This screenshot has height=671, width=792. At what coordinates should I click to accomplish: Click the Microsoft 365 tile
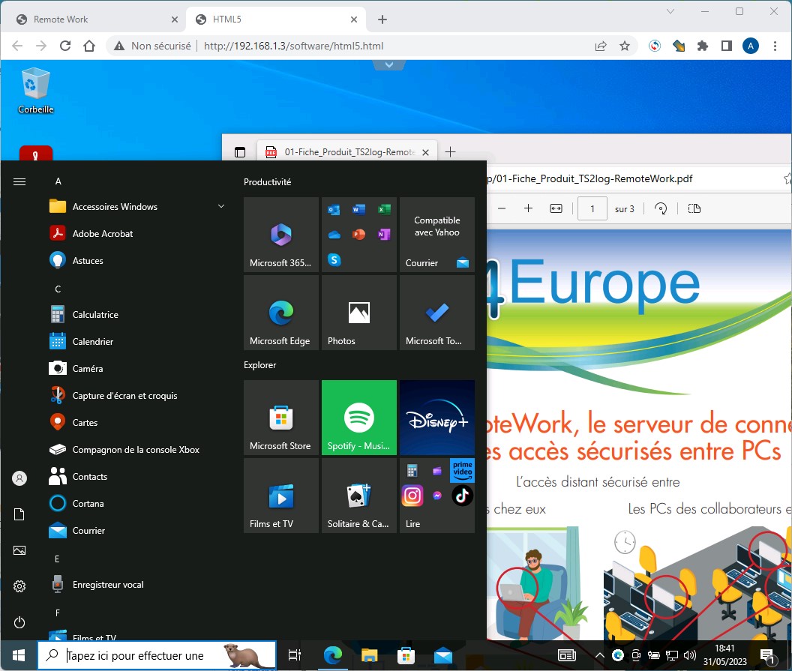[280, 235]
